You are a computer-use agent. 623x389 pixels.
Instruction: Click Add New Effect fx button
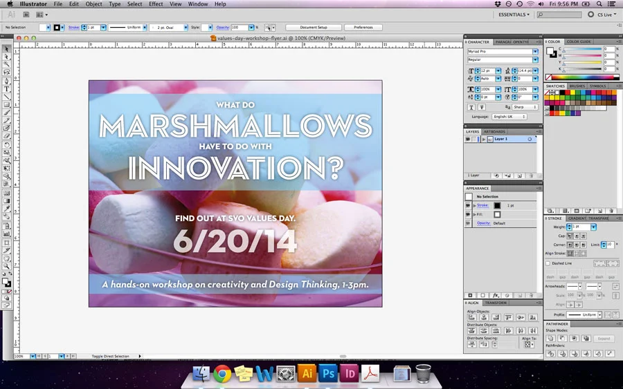click(496, 296)
